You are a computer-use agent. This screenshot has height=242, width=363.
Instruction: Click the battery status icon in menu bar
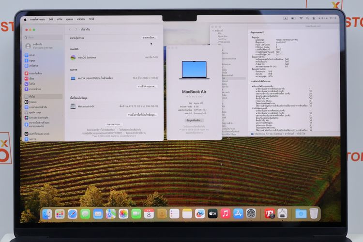pyautogui.click(x=293, y=18)
